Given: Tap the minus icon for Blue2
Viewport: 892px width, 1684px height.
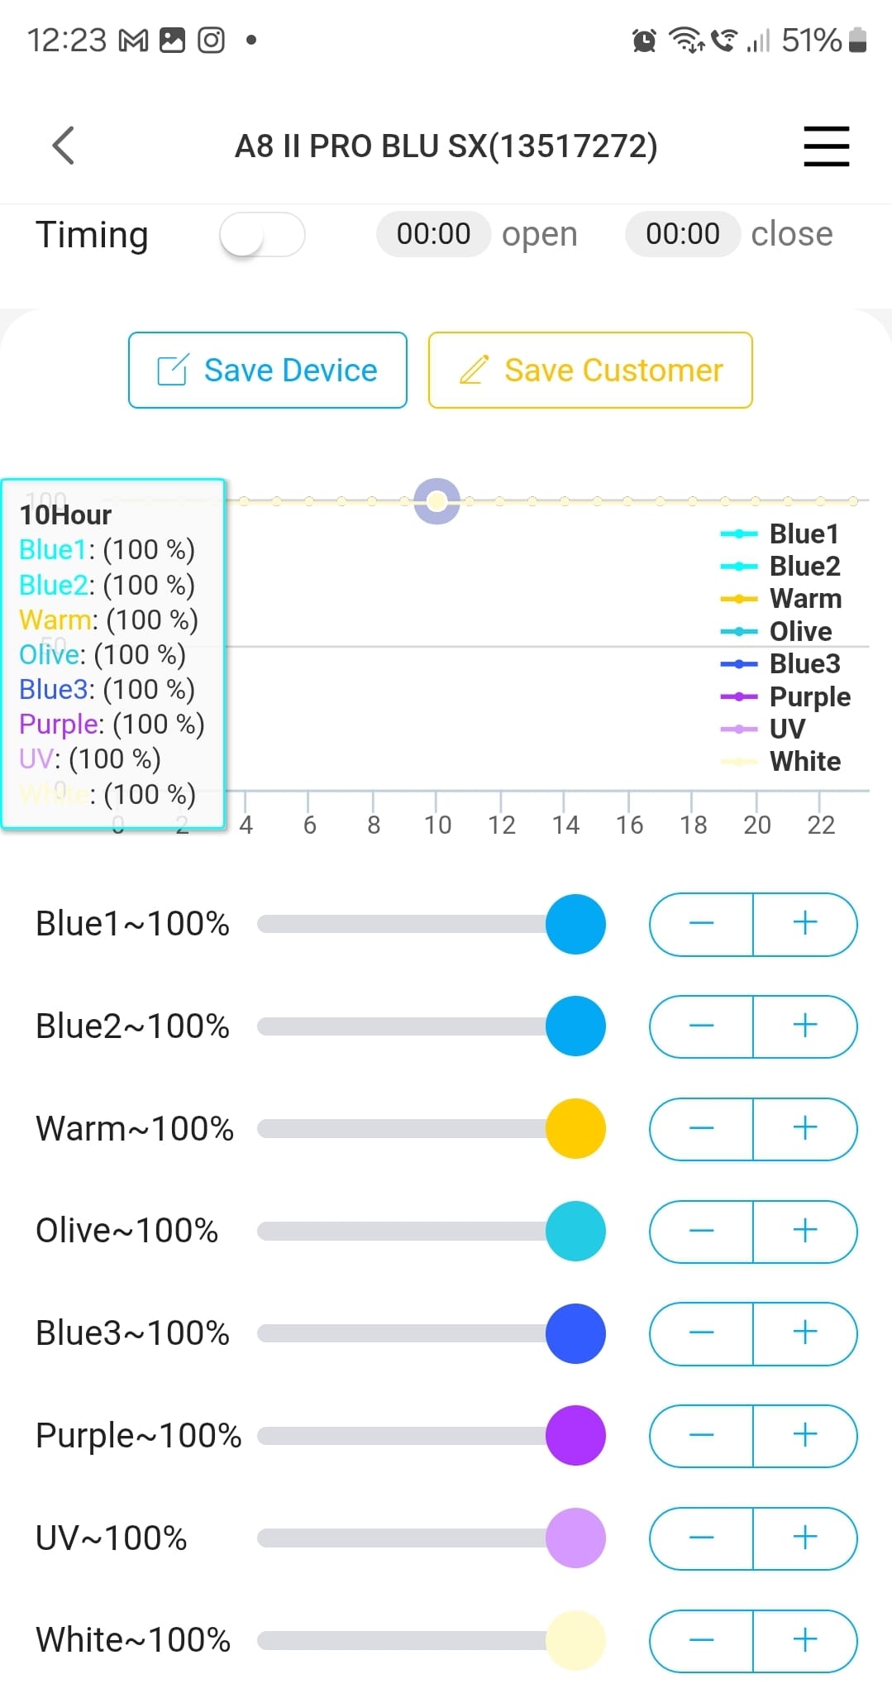Looking at the screenshot, I should 701,1026.
